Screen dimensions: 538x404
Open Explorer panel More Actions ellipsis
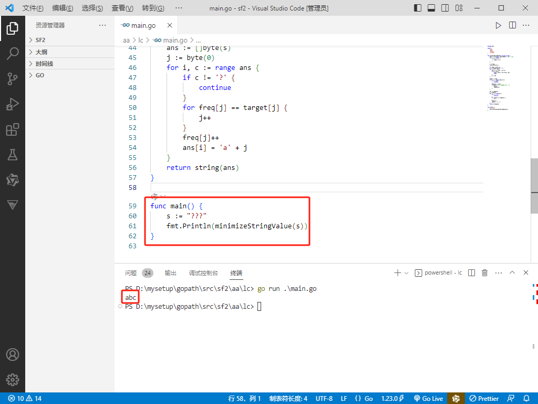click(x=102, y=25)
